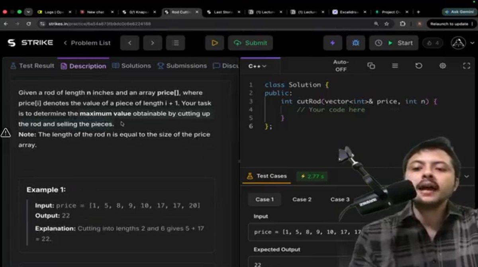The image size is (478, 267).
Task: Switch to the Project browser tab
Action: (392, 12)
